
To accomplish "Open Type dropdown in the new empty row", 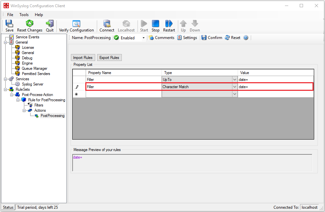I will (x=235, y=94).
